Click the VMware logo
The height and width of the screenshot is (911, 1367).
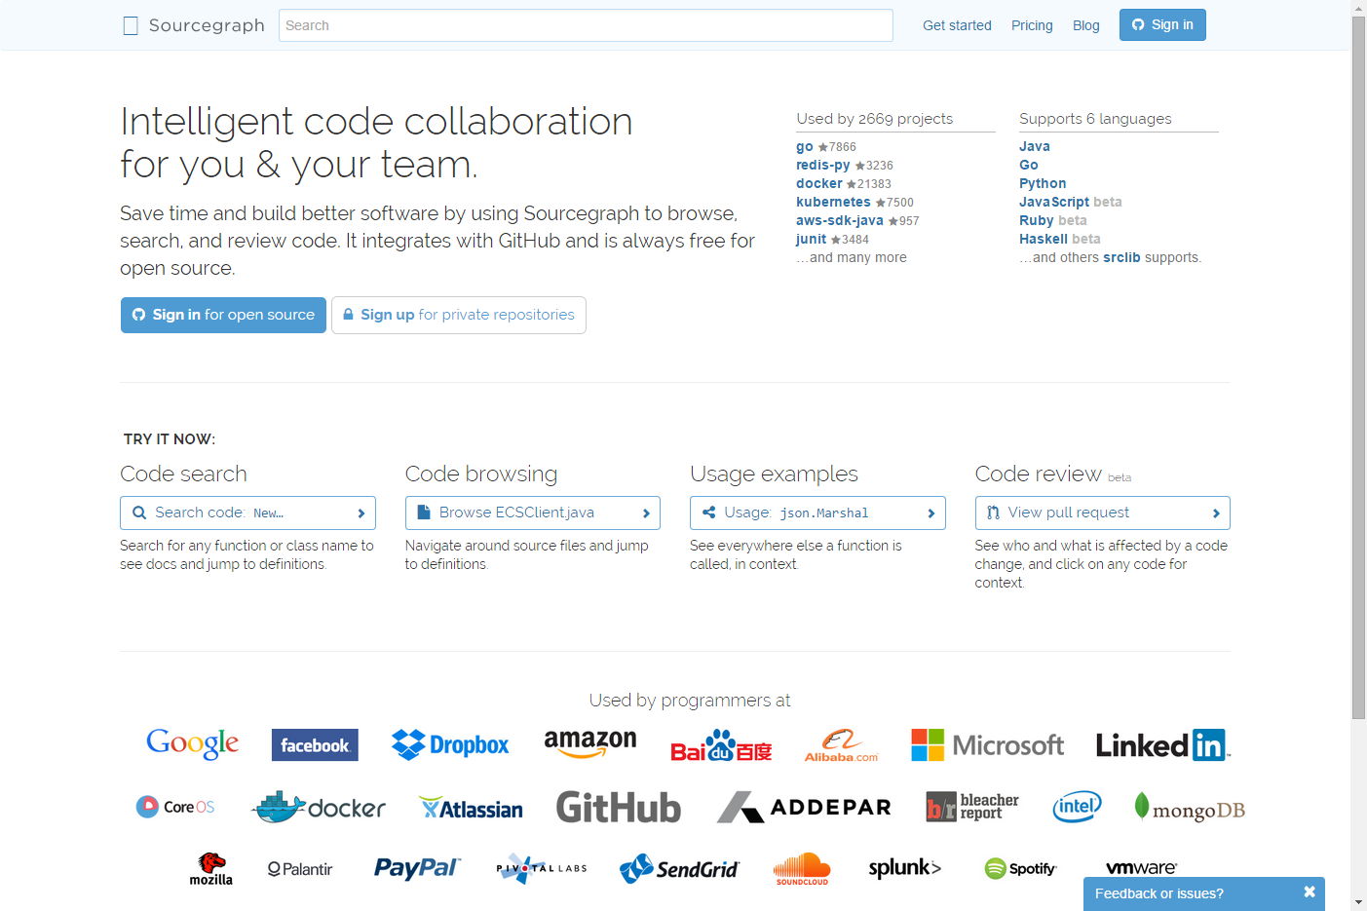[1141, 868]
